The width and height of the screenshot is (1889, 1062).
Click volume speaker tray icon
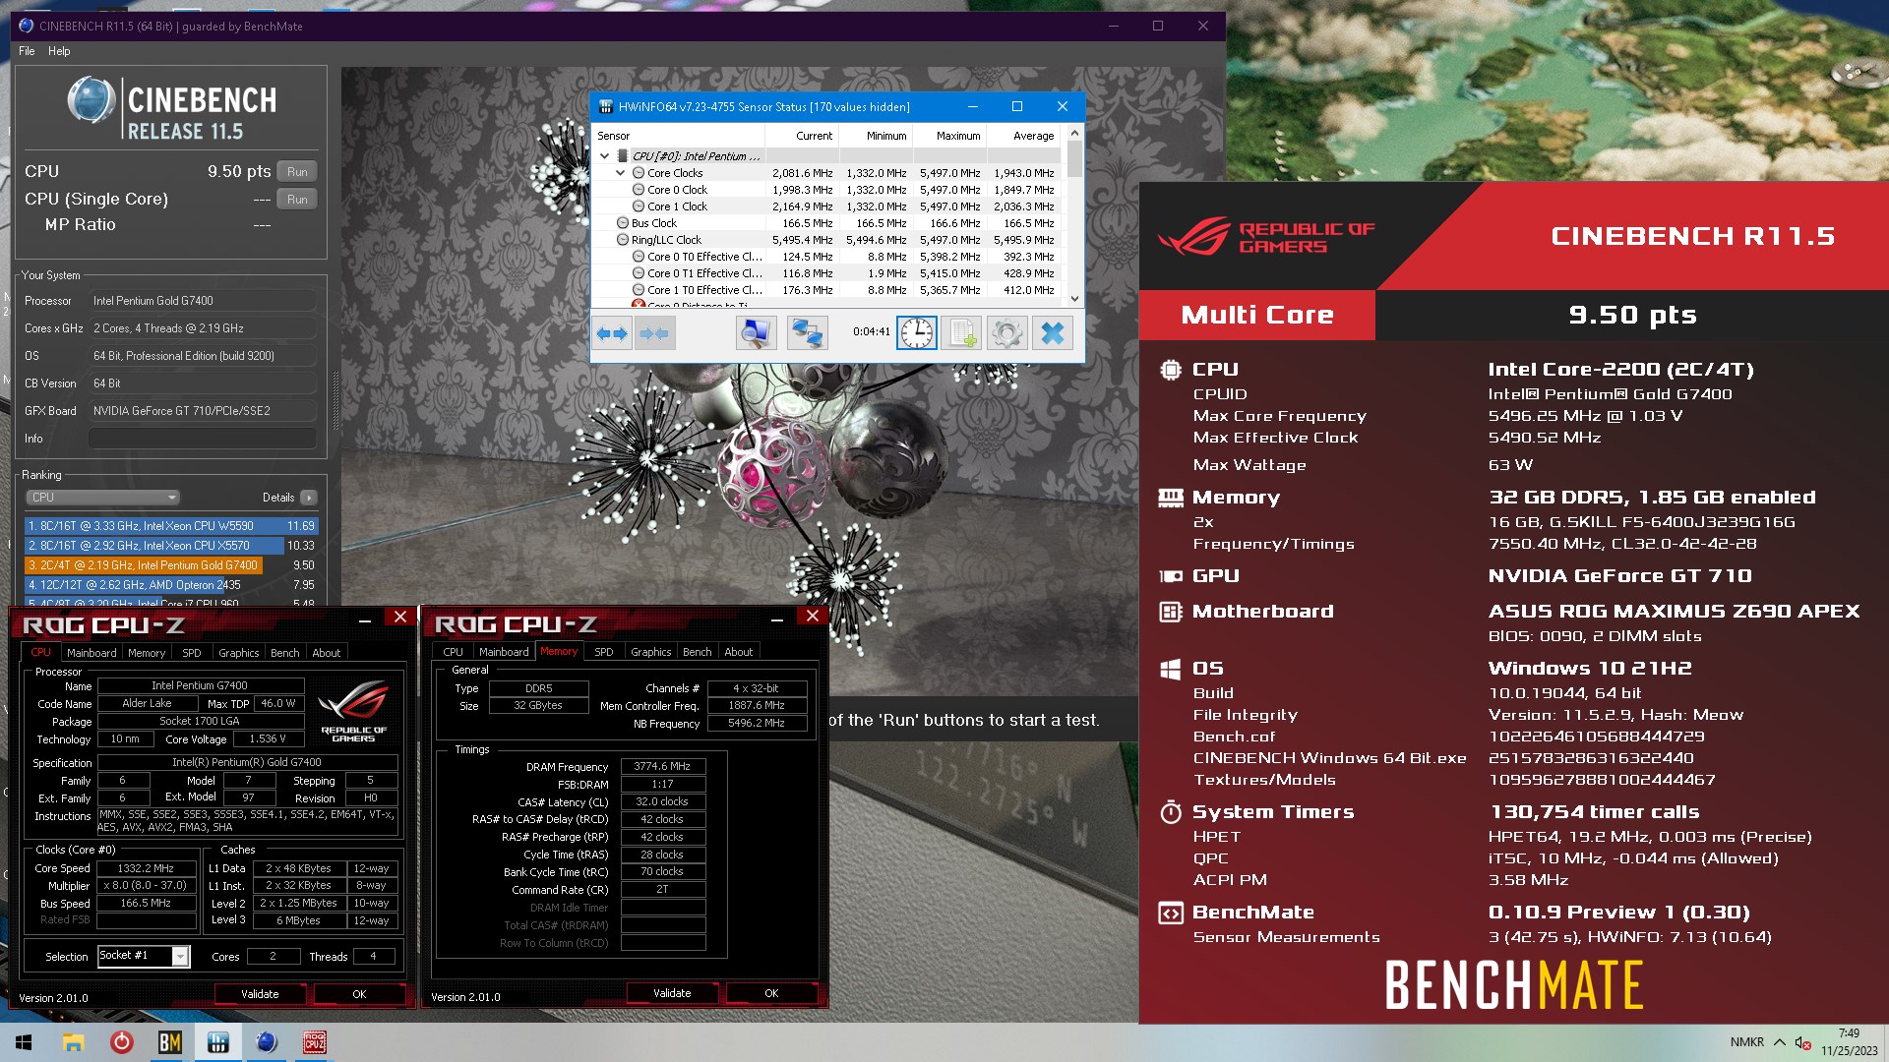[x=1802, y=1042]
